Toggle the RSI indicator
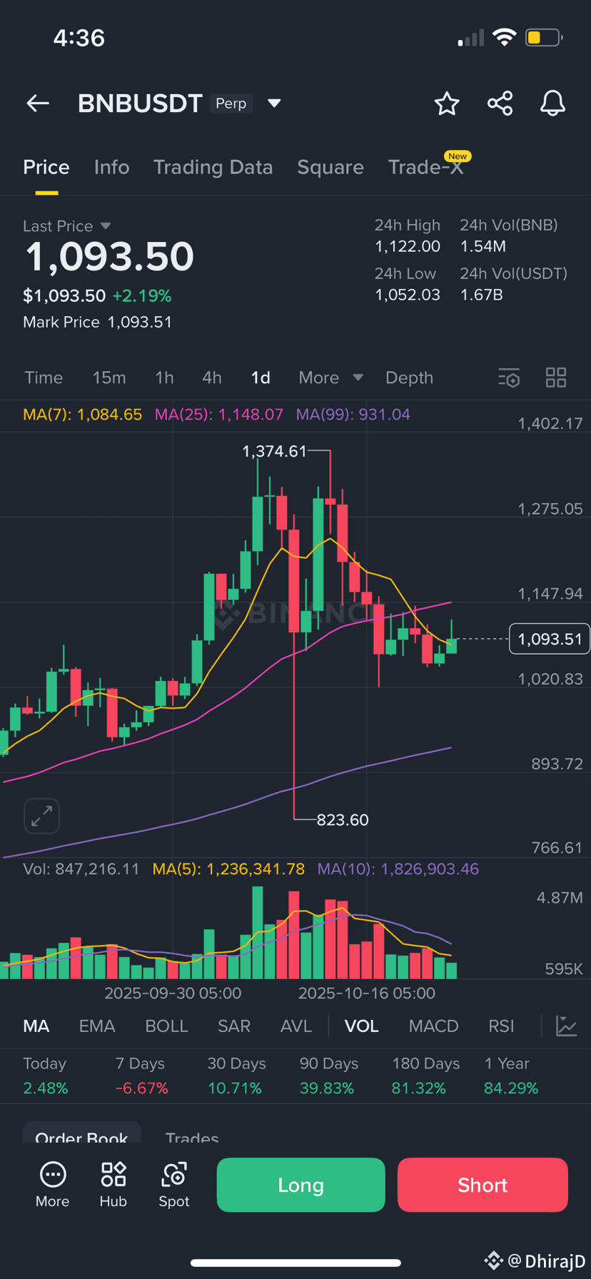The image size is (591, 1279). click(x=501, y=1026)
